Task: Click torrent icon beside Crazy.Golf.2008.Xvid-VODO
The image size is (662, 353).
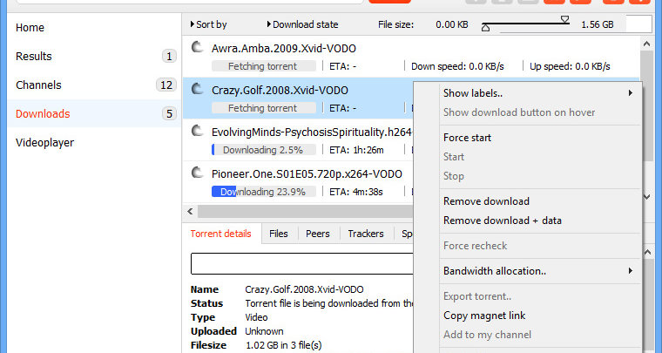Action: click(x=197, y=89)
